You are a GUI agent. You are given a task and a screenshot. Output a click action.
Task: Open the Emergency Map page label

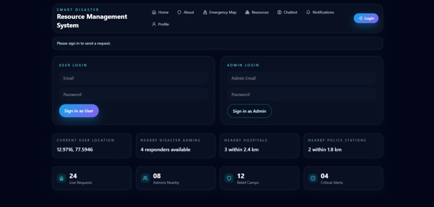(223, 12)
